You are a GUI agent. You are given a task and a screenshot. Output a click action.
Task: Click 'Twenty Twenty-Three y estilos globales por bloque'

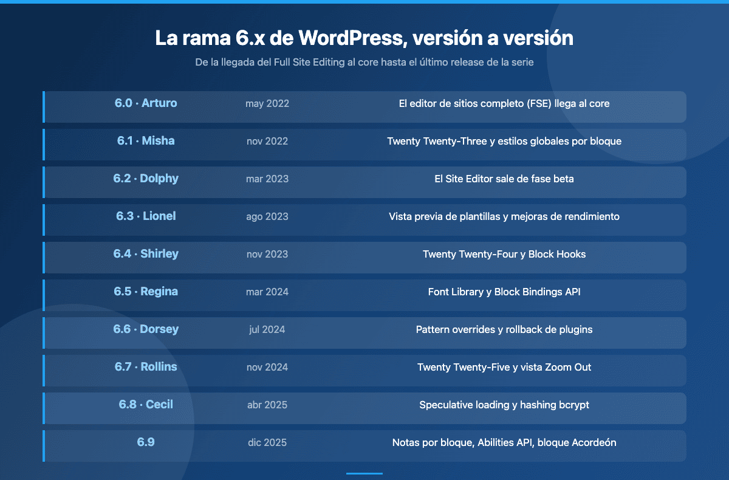click(504, 142)
